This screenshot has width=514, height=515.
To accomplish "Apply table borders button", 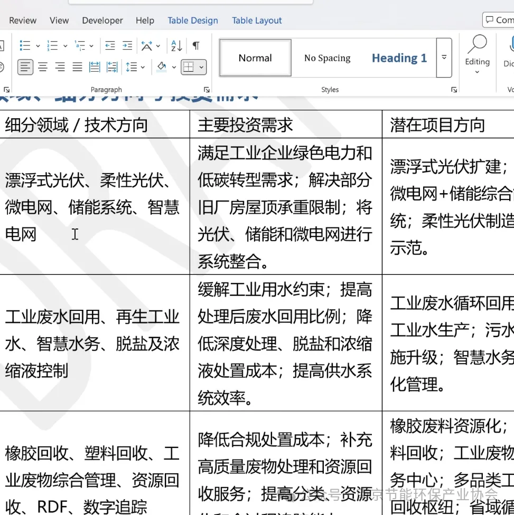I will tap(189, 67).
